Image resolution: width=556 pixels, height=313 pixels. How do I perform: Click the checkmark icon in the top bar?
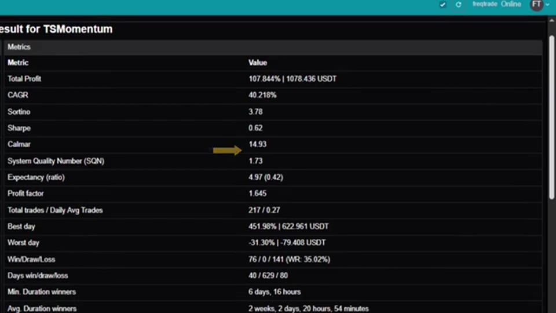(x=442, y=5)
